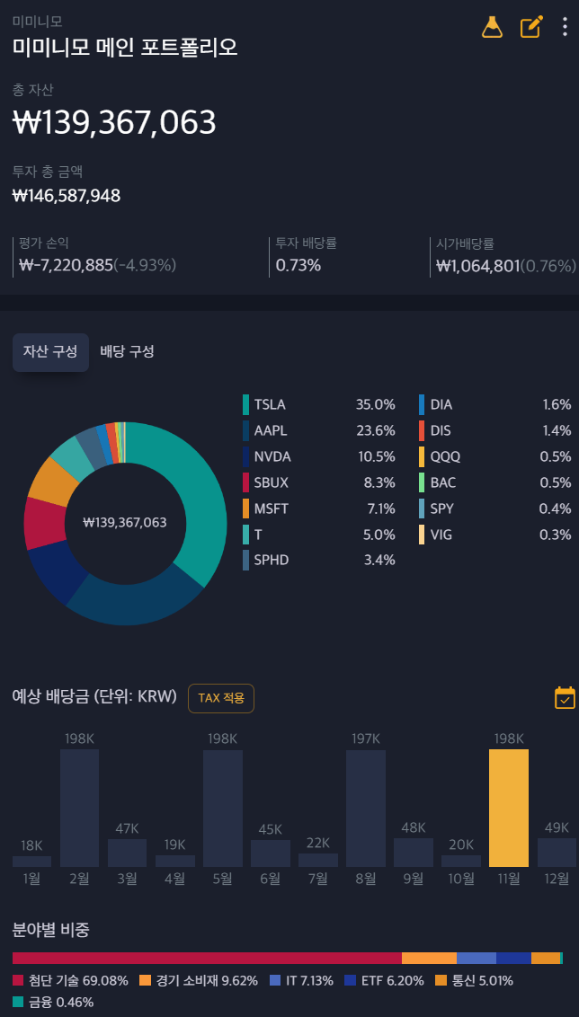This screenshot has height=1017, width=579.
Task: Click the total assets ₩139,367,063 heading
Action: tap(114, 122)
